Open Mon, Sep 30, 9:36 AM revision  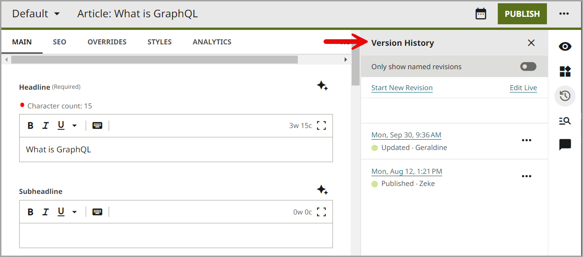coord(406,135)
